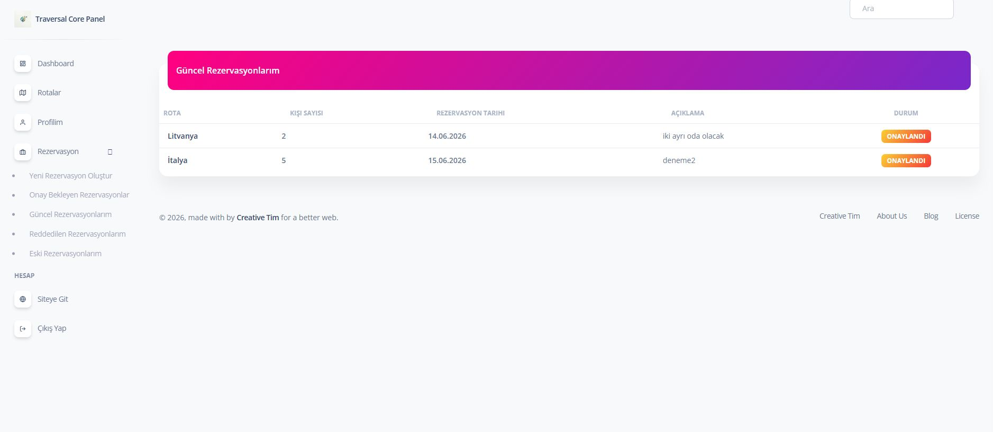
Task: Focus the Ara search field
Action: 901,9
